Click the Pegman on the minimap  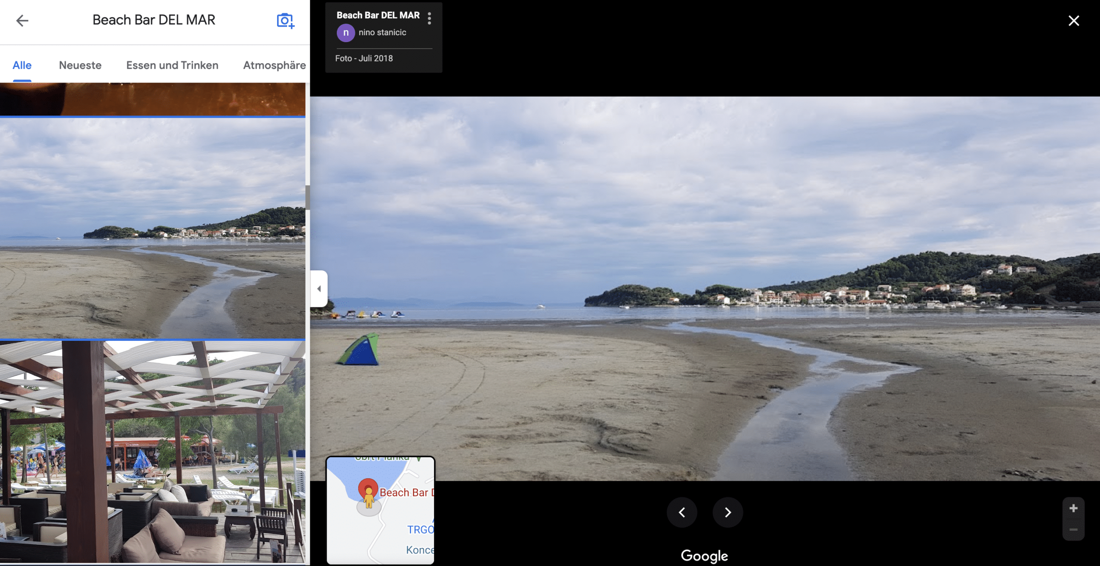369,497
